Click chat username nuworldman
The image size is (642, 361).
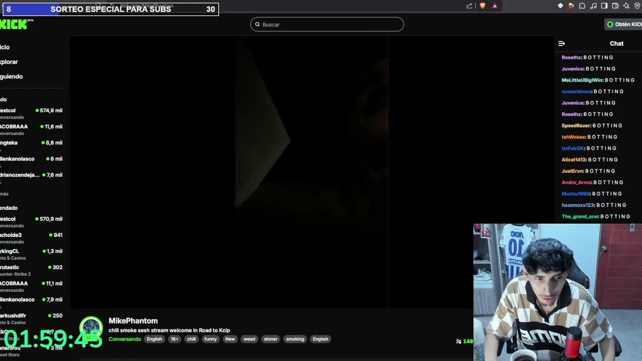pos(576,92)
